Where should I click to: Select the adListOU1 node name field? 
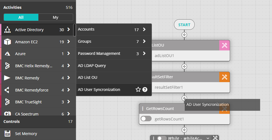click(x=191, y=56)
